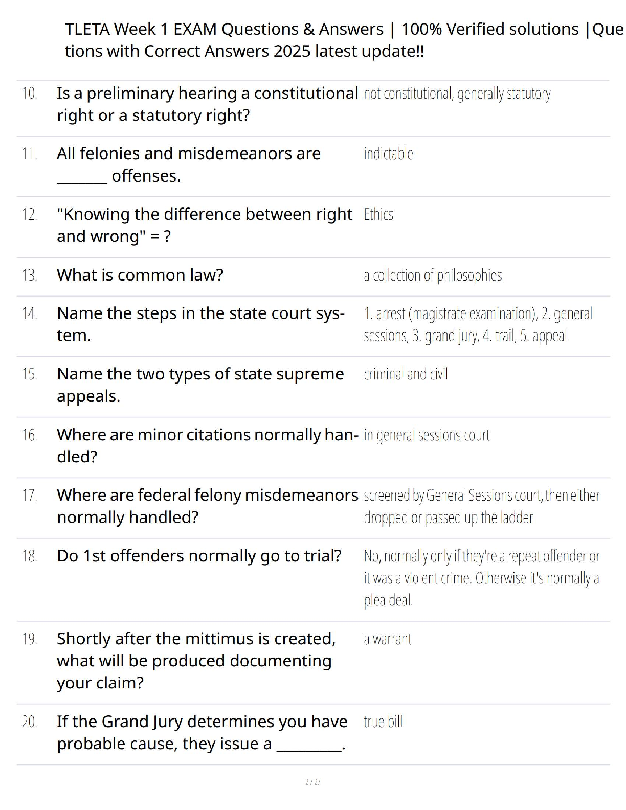The image size is (626, 810).
Task: Select question 14 on state court steps
Action: pyautogui.click(x=200, y=324)
